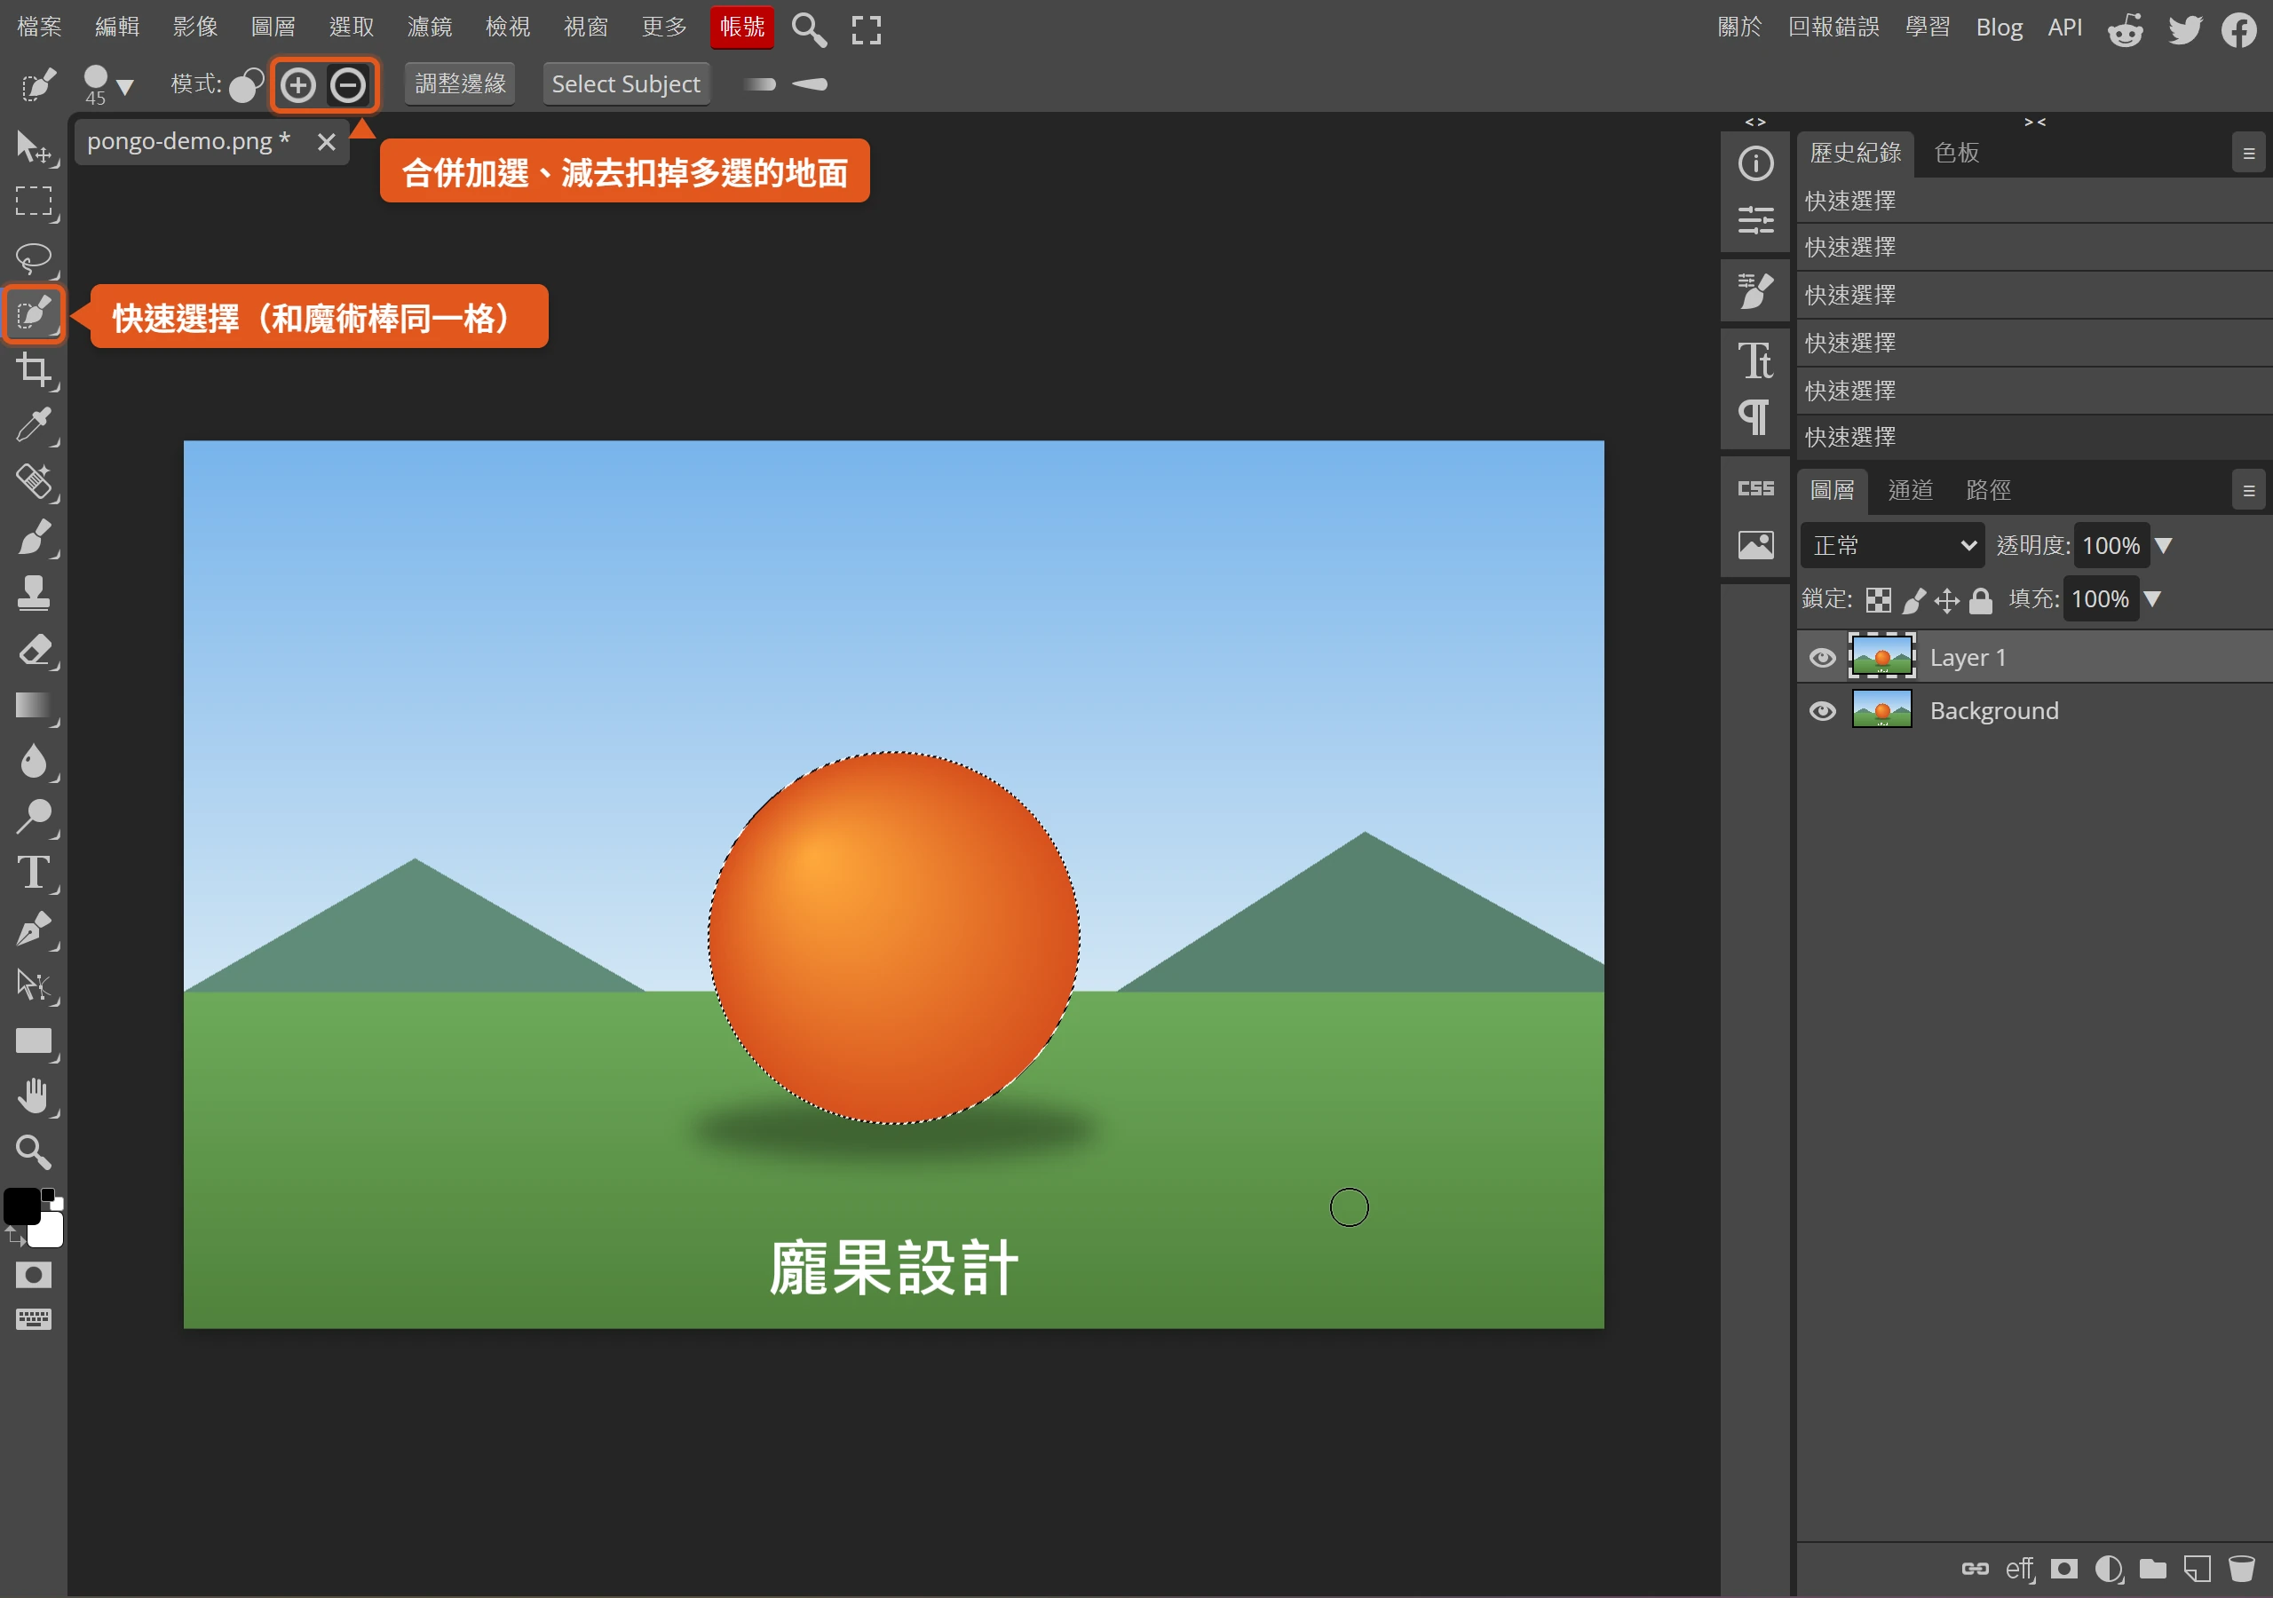Click the black foreground color swatch

22,1206
